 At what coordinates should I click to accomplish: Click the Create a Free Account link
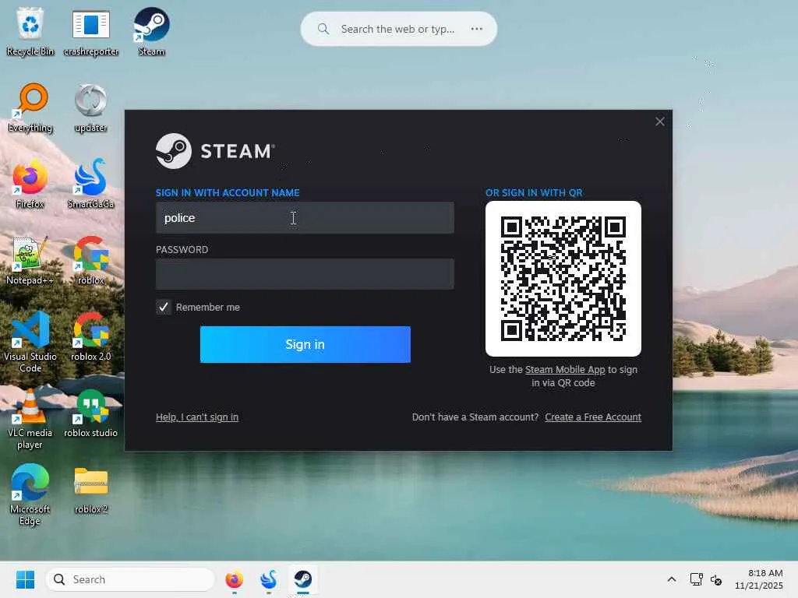[x=593, y=417]
